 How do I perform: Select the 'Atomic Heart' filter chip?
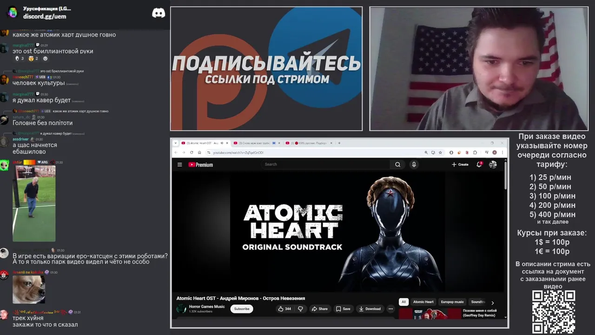point(423,302)
